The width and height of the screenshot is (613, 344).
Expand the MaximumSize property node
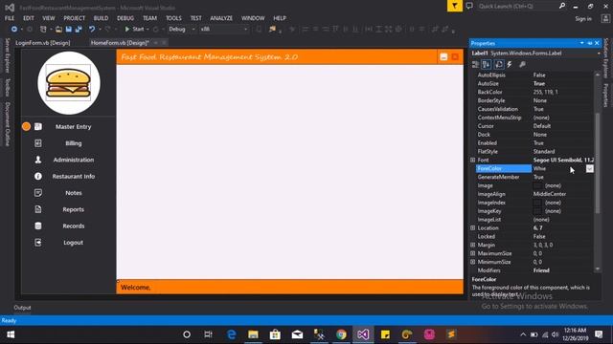point(472,253)
